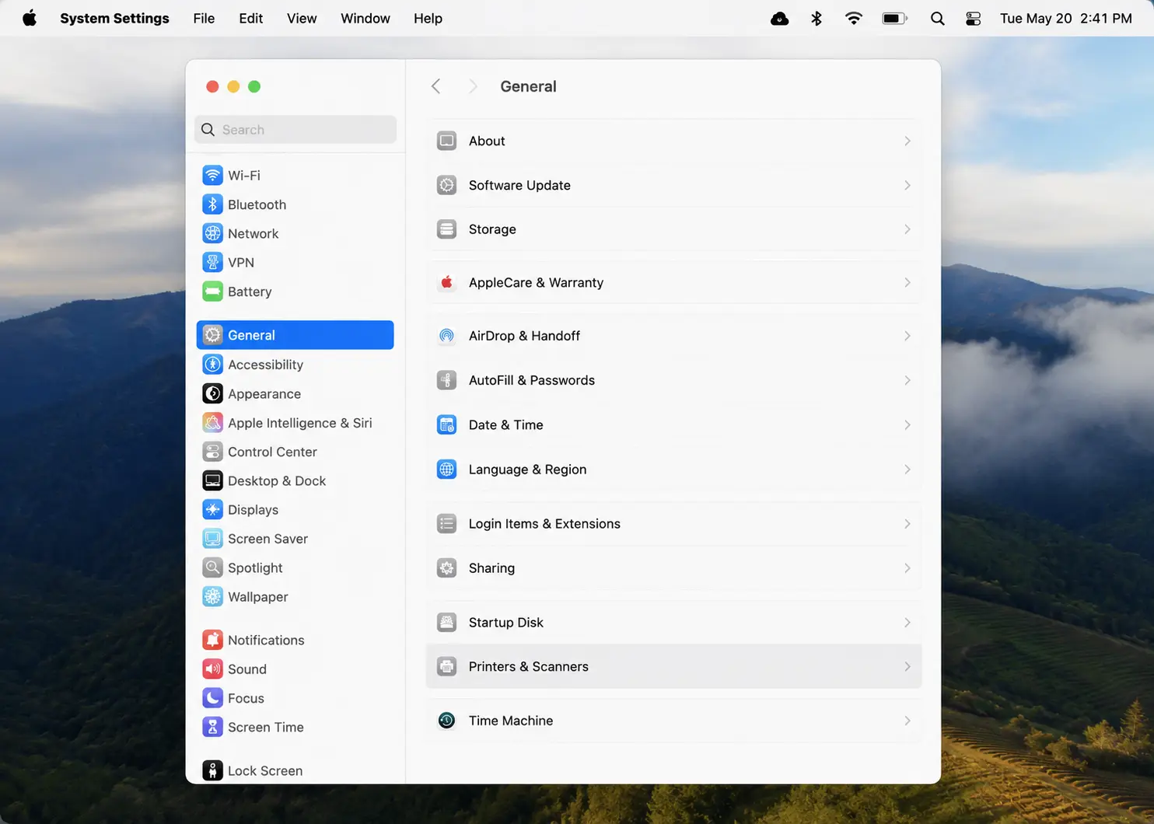The width and height of the screenshot is (1154, 824).
Task: Open Storage via its row chevron
Action: pos(907,229)
